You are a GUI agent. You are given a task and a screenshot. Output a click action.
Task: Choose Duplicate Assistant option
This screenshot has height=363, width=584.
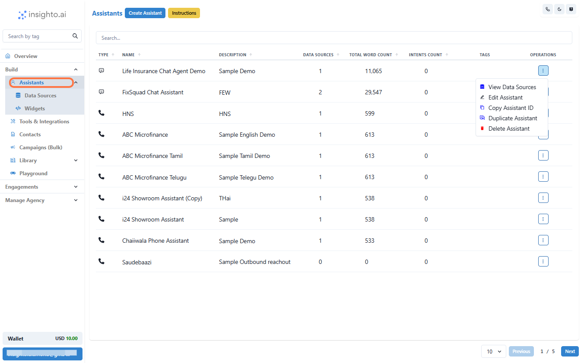pyautogui.click(x=512, y=118)
